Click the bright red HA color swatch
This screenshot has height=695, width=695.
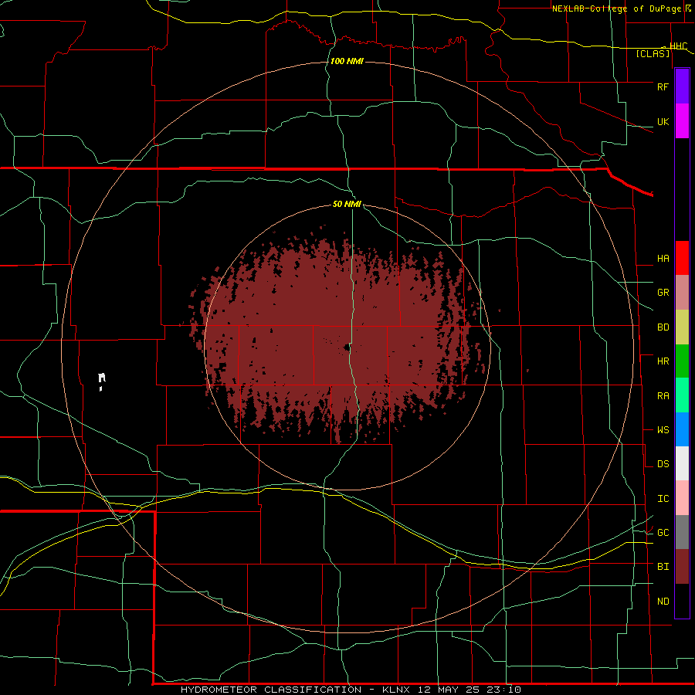[x=682, y=258]
